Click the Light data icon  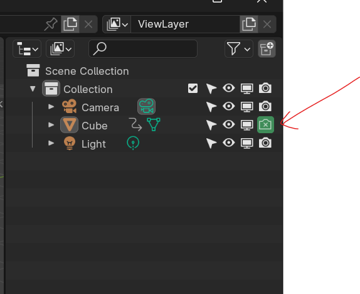[x=133, y=143]
